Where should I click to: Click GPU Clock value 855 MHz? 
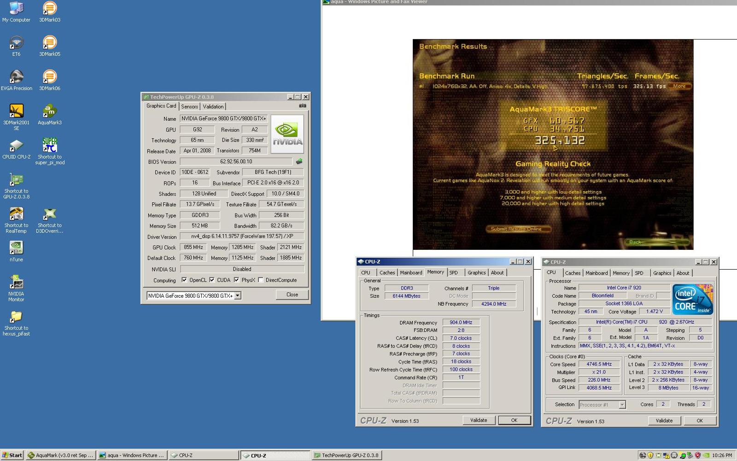click(x=193, y=247)
